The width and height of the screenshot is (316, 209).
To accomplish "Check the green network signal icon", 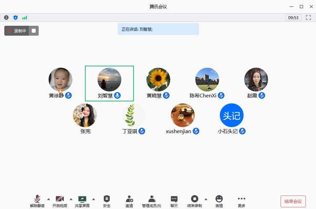I will [24, 18].
